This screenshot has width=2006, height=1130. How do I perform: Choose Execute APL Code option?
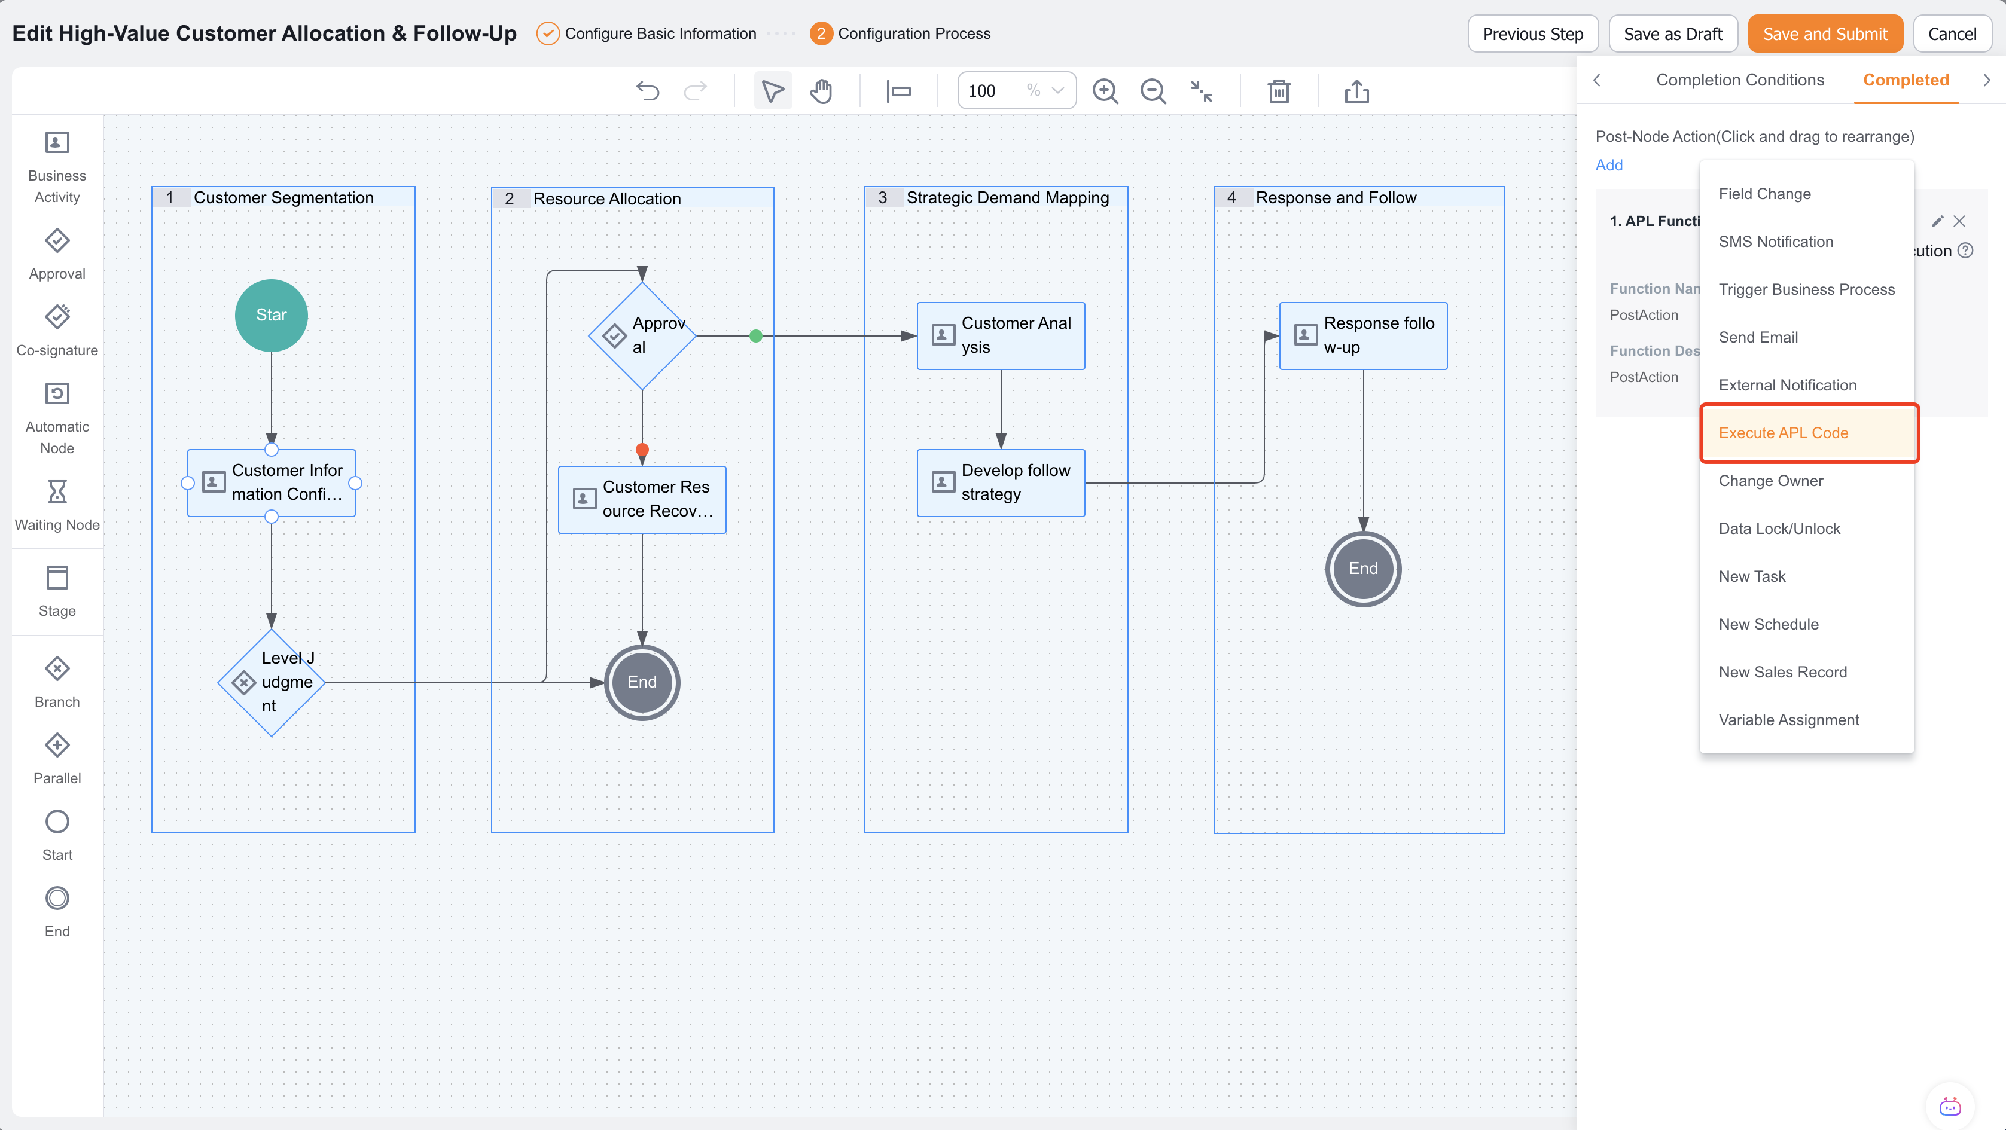click(1807, 433)
